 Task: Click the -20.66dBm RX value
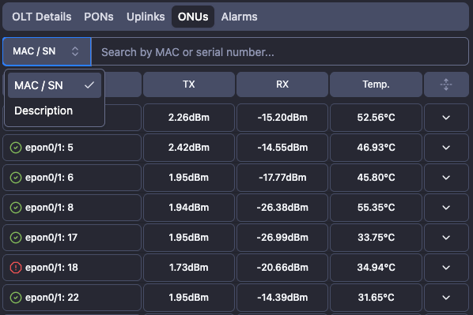(282, 268)
